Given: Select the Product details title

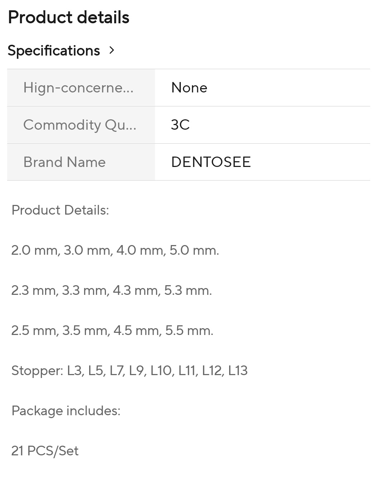Looking at the screenshot, I should tap(68, 17).
